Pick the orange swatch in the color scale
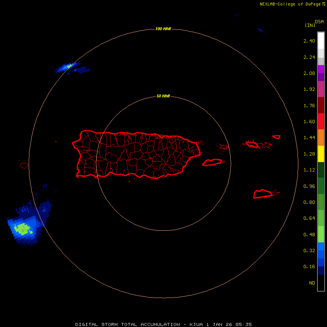 (x=321, y=138)
